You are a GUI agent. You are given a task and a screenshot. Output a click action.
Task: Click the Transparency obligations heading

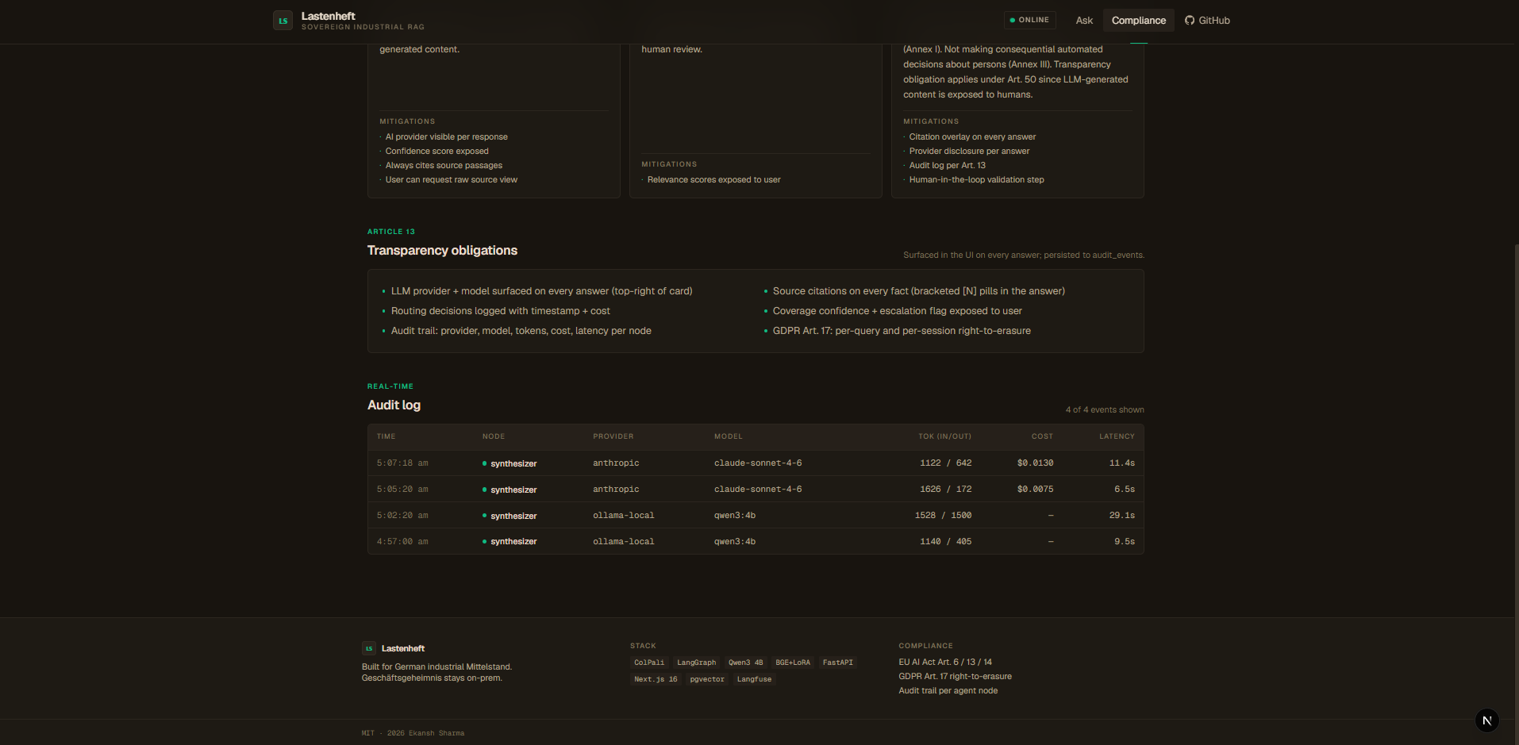442,250
